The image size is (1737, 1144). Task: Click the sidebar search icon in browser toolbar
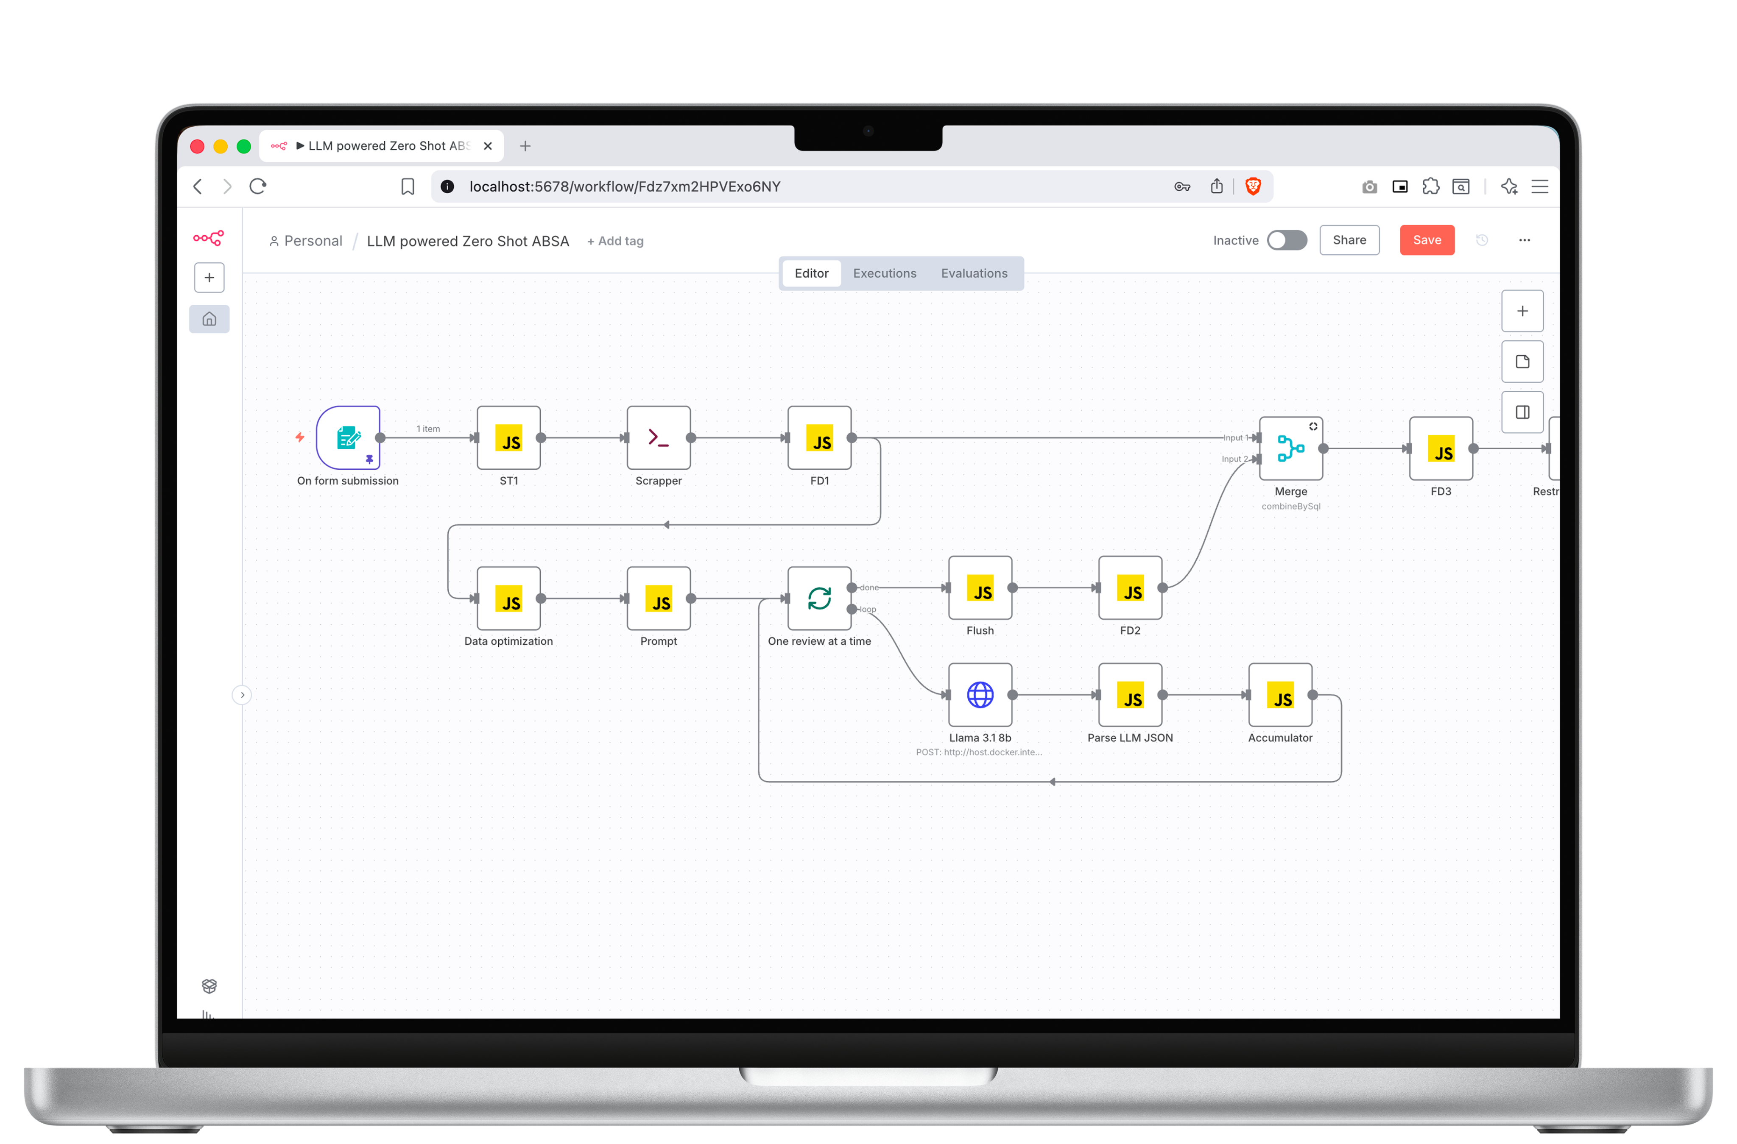(x=1461, y=187)
